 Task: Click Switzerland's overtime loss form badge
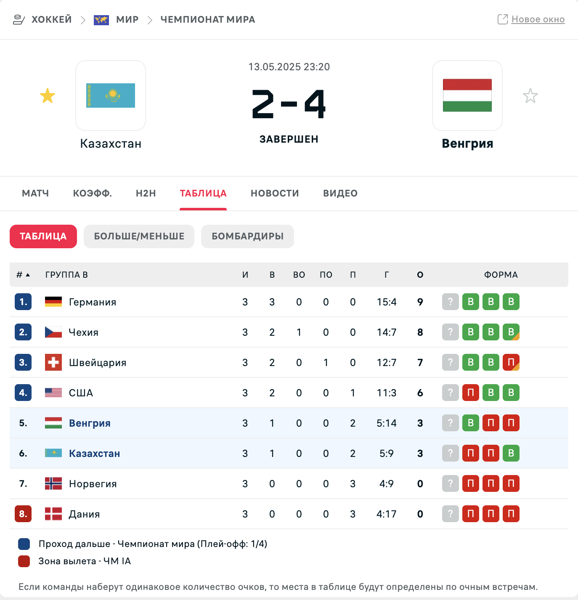click(511, 362)
